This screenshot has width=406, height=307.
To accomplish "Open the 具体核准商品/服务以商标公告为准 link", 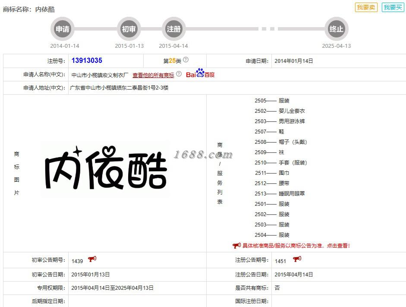I will [x=296, y=245].
